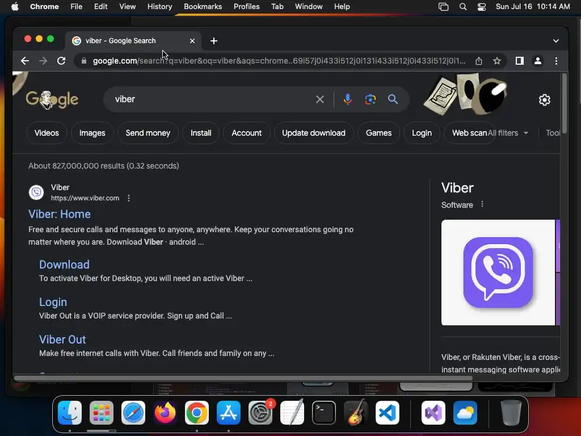The image size is (581, 436).
Task: Select the Games filter chip
Action: pyautogui.click(x=378, y=133)
